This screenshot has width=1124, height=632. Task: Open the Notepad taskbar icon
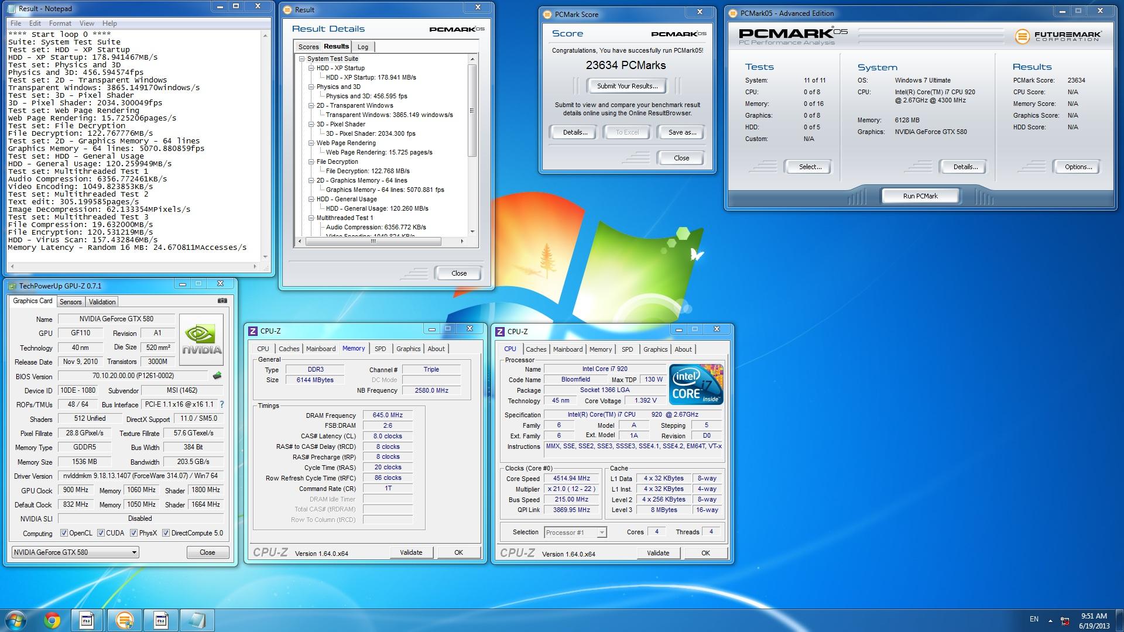(x=197, y=620)
